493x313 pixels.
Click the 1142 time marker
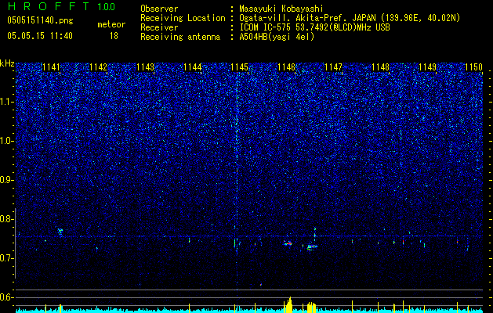pyautogui.click(x=98, y=67)
